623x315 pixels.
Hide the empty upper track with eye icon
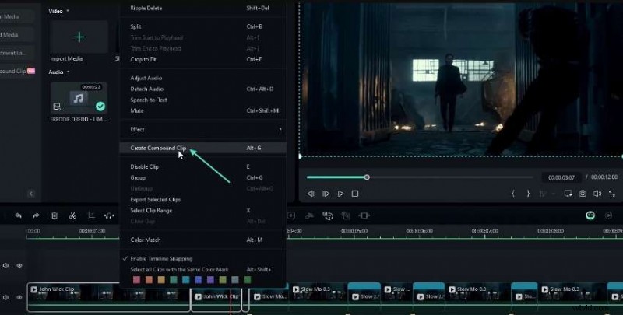pos(19,265)
